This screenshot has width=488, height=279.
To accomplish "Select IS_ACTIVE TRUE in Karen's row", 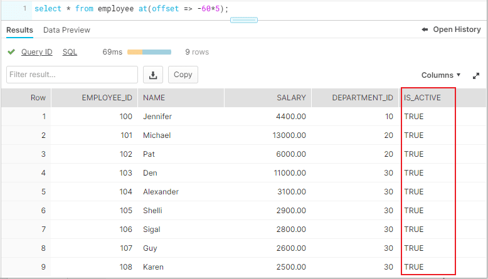I will pos(414,267).
